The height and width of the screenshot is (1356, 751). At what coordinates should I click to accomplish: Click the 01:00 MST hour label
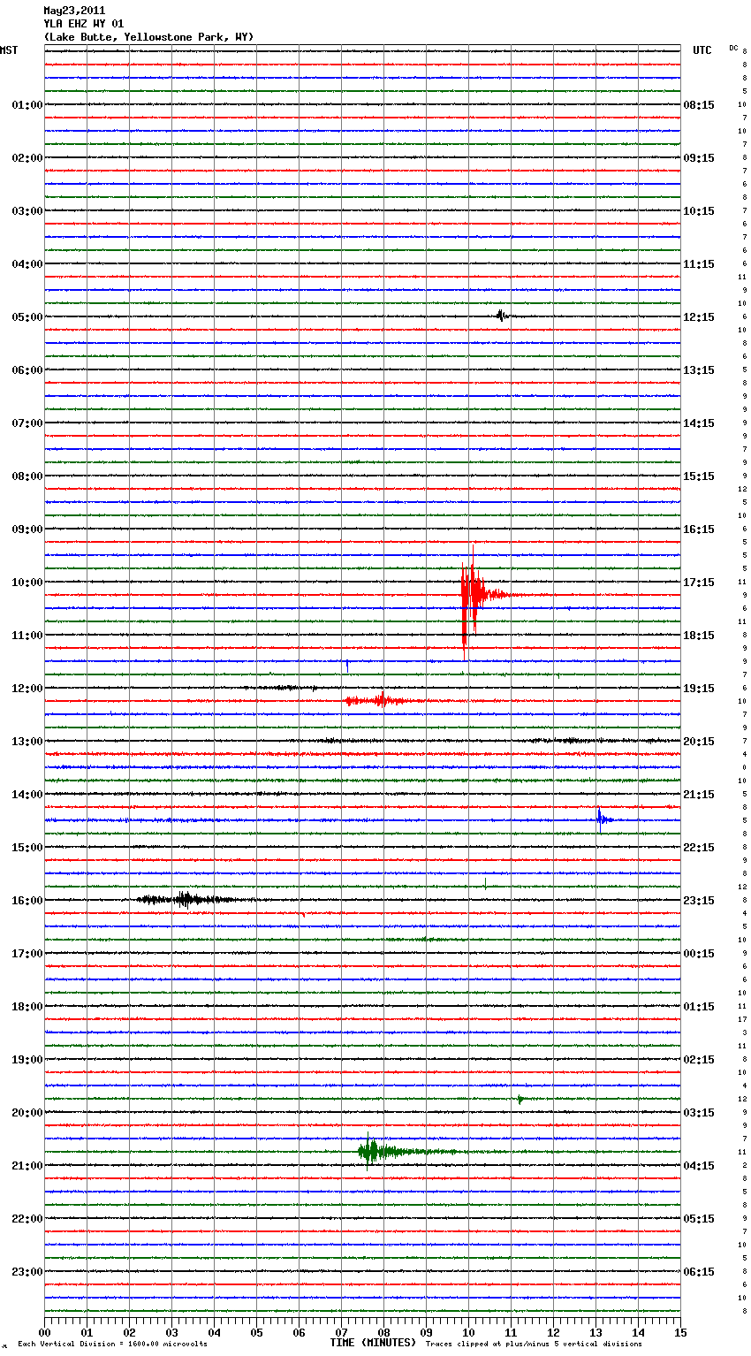point(27,105)
